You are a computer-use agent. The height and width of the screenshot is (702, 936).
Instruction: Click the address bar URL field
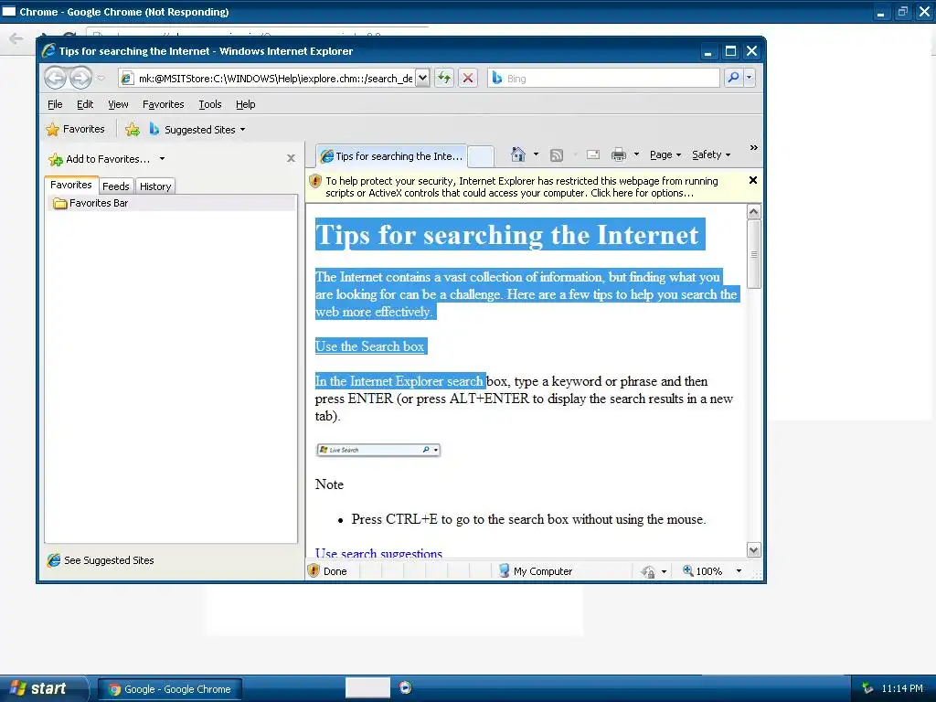pyautogui.click(x=266, y=79)
